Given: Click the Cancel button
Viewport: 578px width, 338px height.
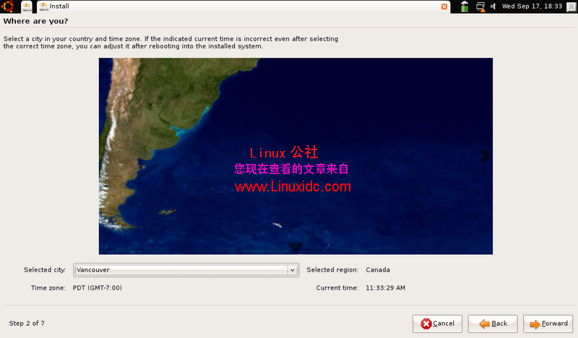Looking at the screenshot, I should (x=437, y=324).
